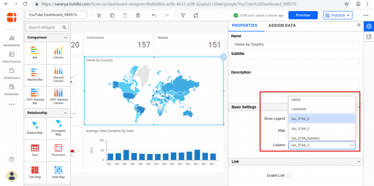Add a 100% Stacked Column widget
374x186 pixels.
click(58, 97)
